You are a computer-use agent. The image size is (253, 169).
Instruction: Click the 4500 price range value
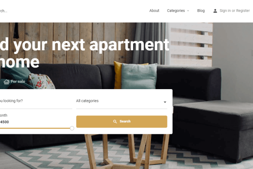click(4, 122)
